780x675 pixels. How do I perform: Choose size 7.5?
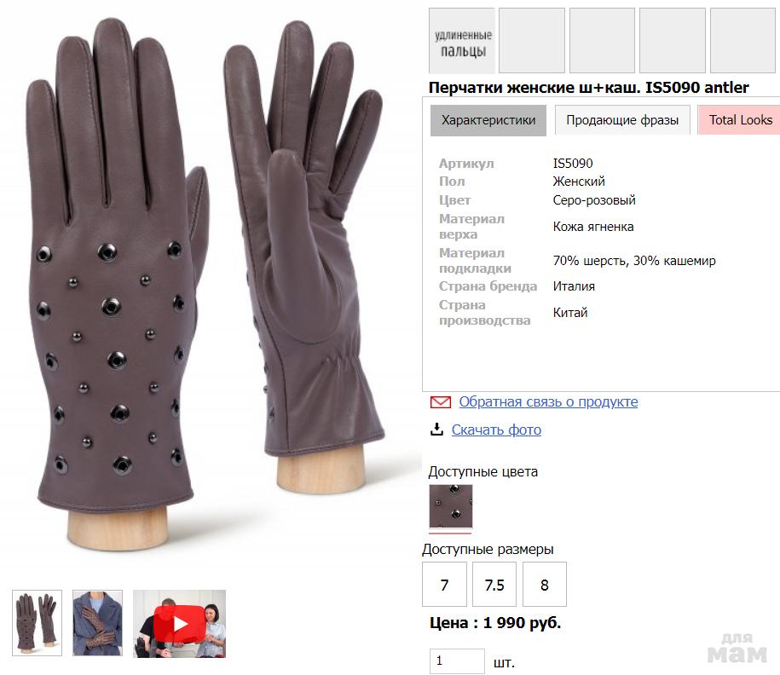point(494,585)
